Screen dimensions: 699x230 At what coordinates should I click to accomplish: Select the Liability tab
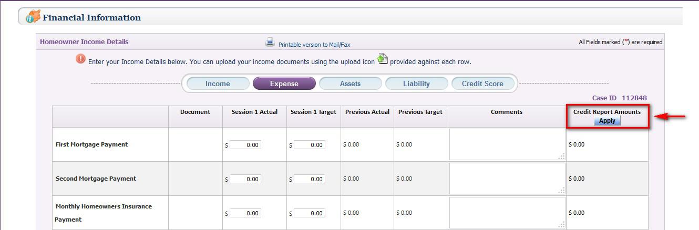[416, 83]
